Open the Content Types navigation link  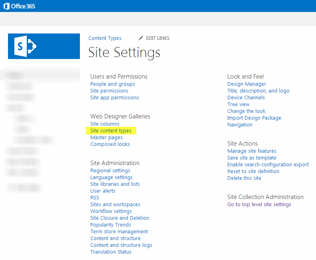click(x=105, y=38)
